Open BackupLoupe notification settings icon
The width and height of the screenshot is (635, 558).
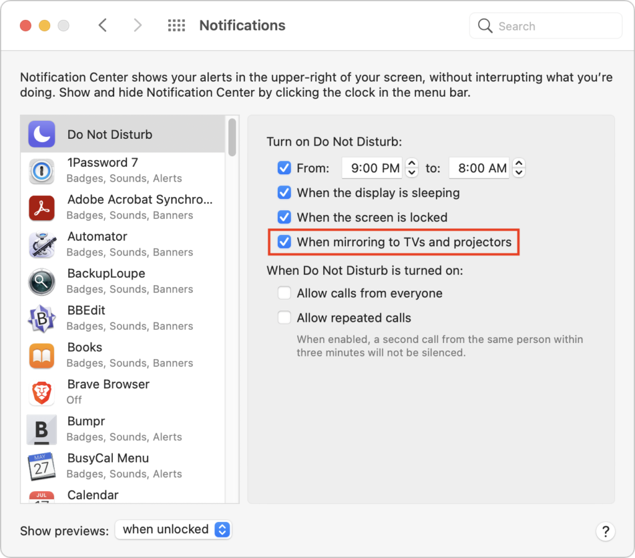pyautogui.click(x=42, y=281)
